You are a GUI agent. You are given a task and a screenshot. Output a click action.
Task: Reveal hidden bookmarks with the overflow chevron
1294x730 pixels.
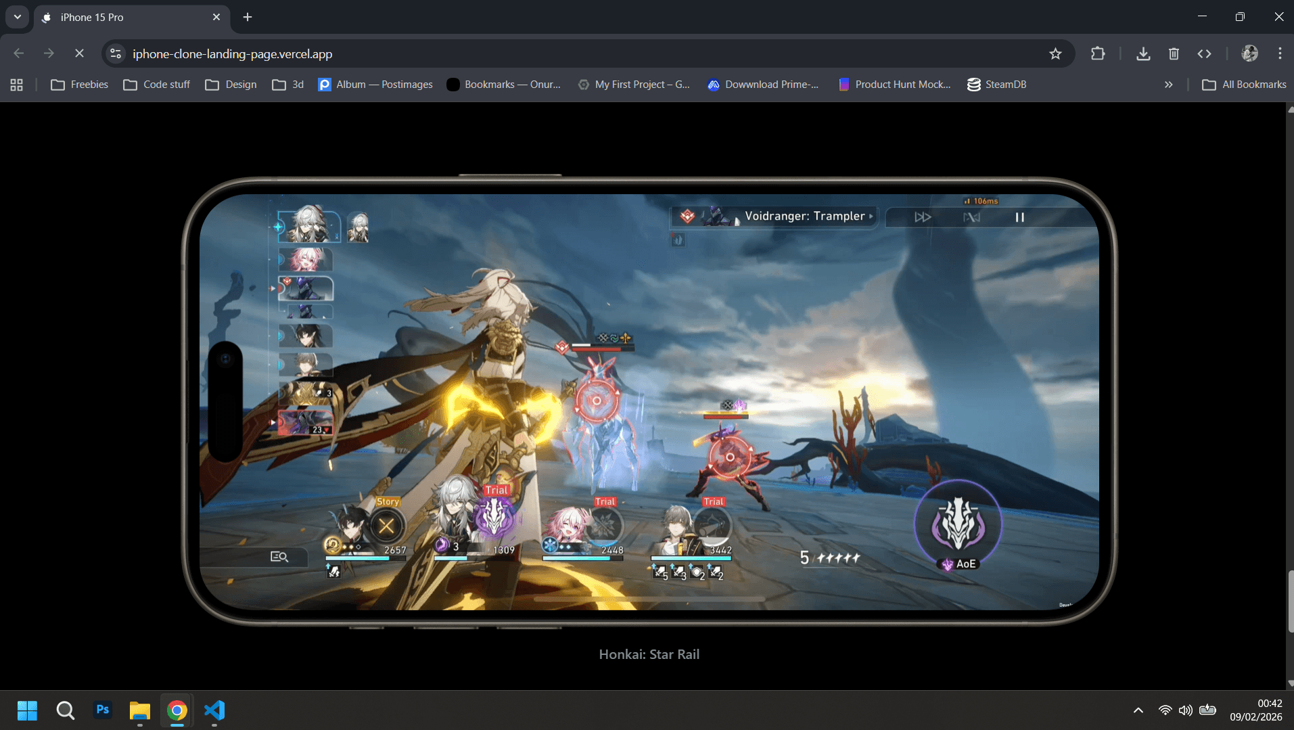click(x=1169, y=84)
